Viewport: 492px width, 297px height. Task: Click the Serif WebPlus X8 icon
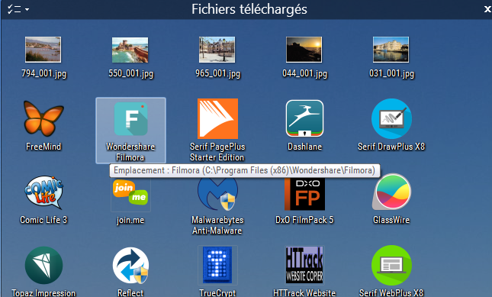(391, 265)
